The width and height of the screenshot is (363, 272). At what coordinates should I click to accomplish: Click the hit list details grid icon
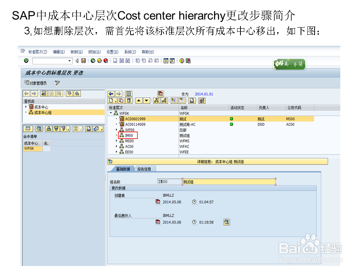(28, 129)
